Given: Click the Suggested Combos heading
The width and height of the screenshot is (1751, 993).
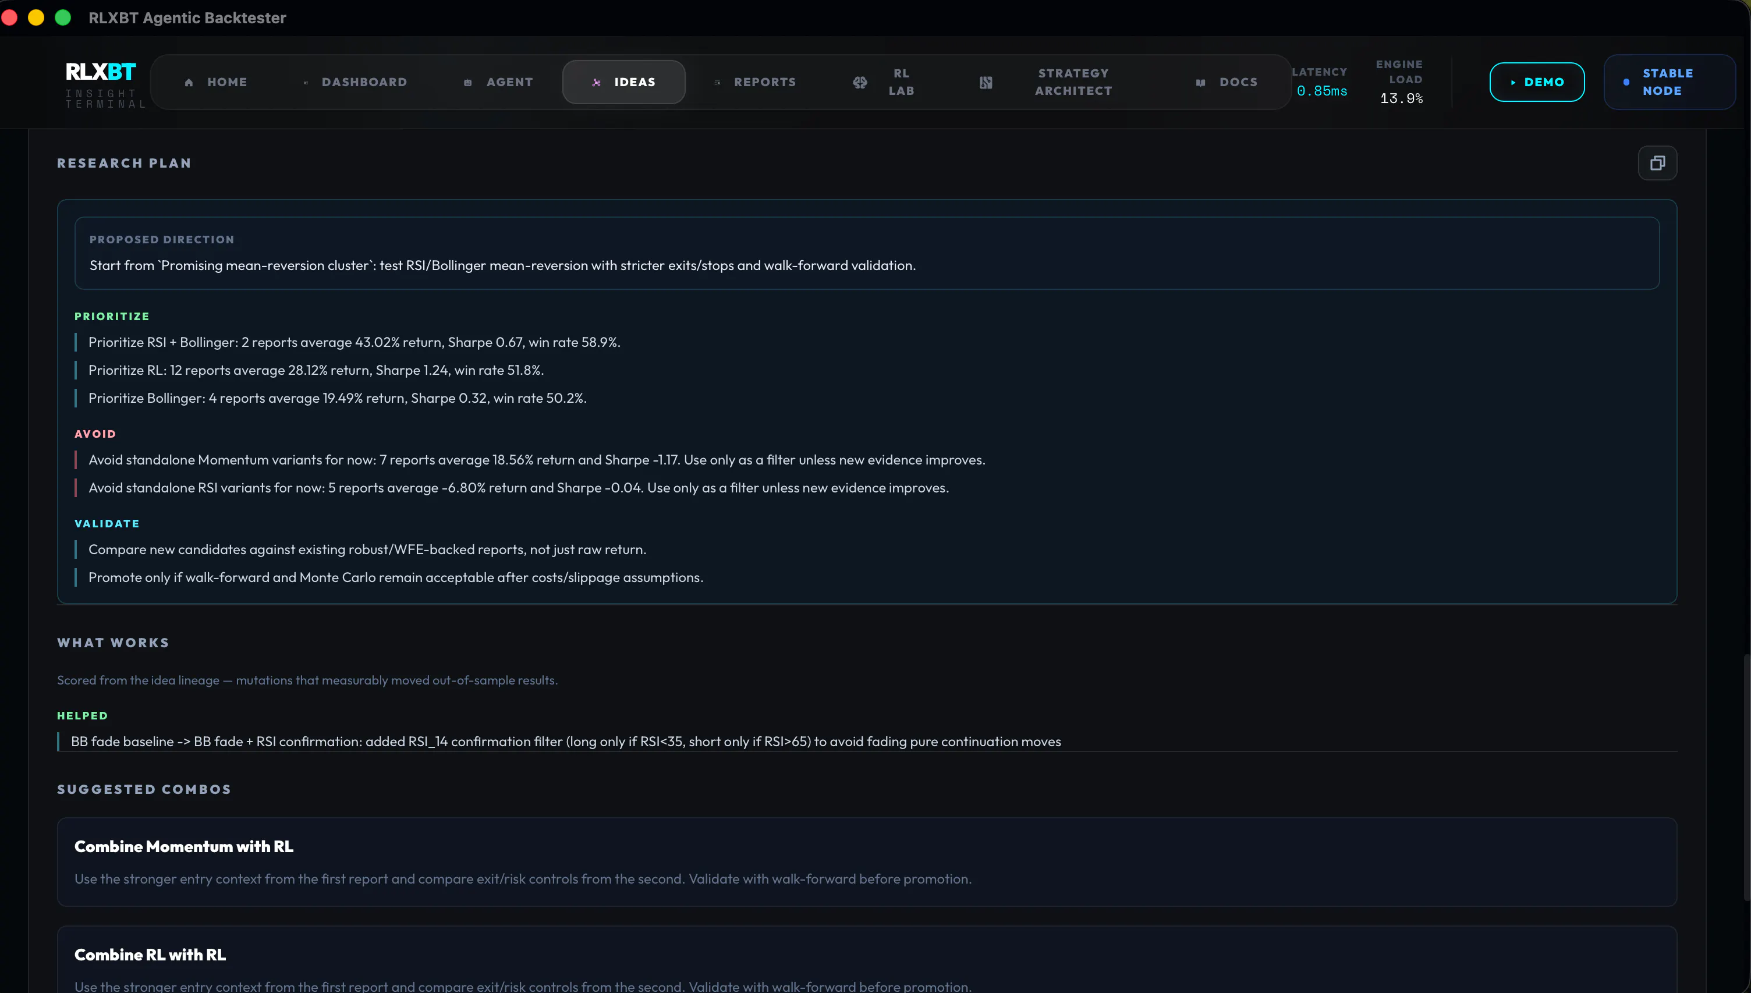Looking at the screenshot, I should [x=144, y=789].
